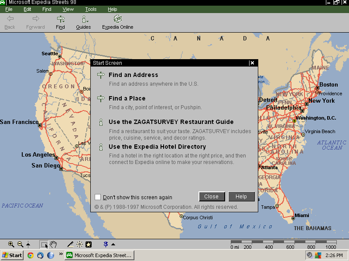
Task: Select the Zoom Out magnifier tool
Action: point(20,244)
